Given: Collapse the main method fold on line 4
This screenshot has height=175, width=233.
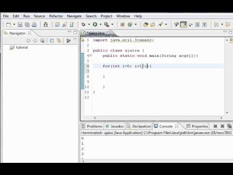Looking at the screenshot, I should click(91, 55).
